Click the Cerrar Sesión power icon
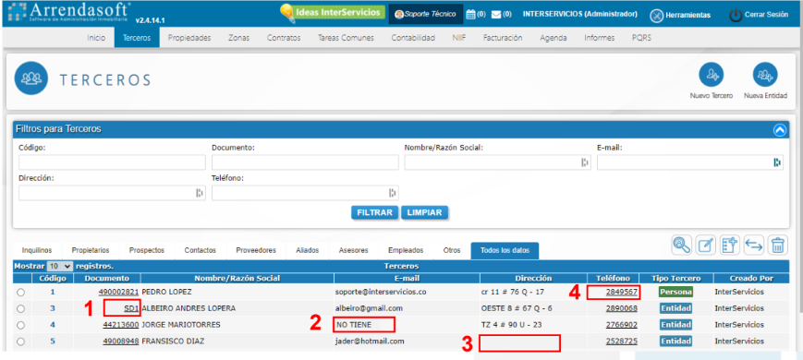Image resolution: width=803 pixels, height=360 pixels. click(736, 16)
